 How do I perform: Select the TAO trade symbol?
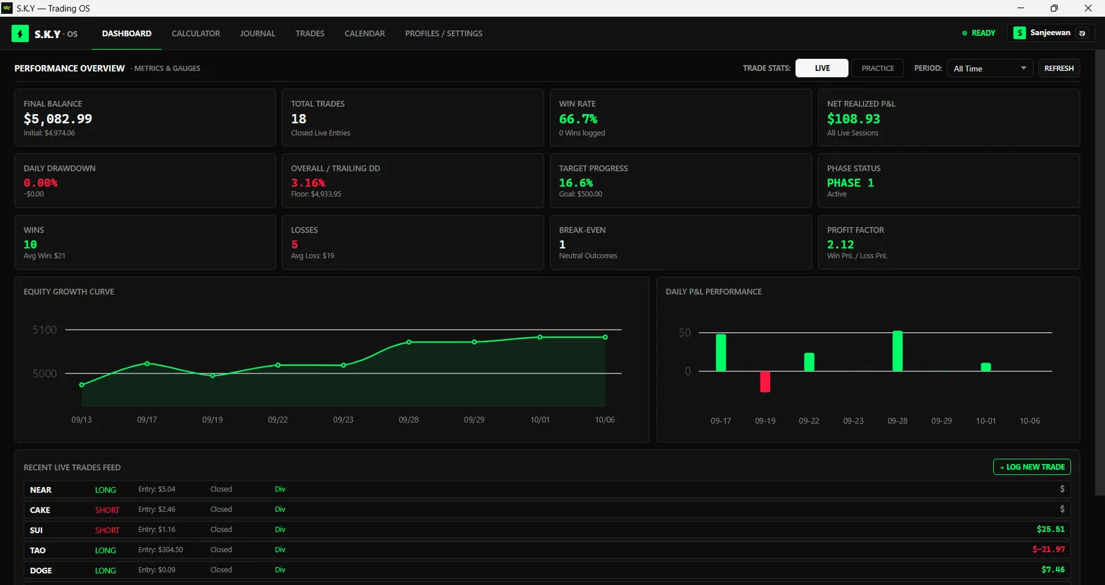(38, 550)
